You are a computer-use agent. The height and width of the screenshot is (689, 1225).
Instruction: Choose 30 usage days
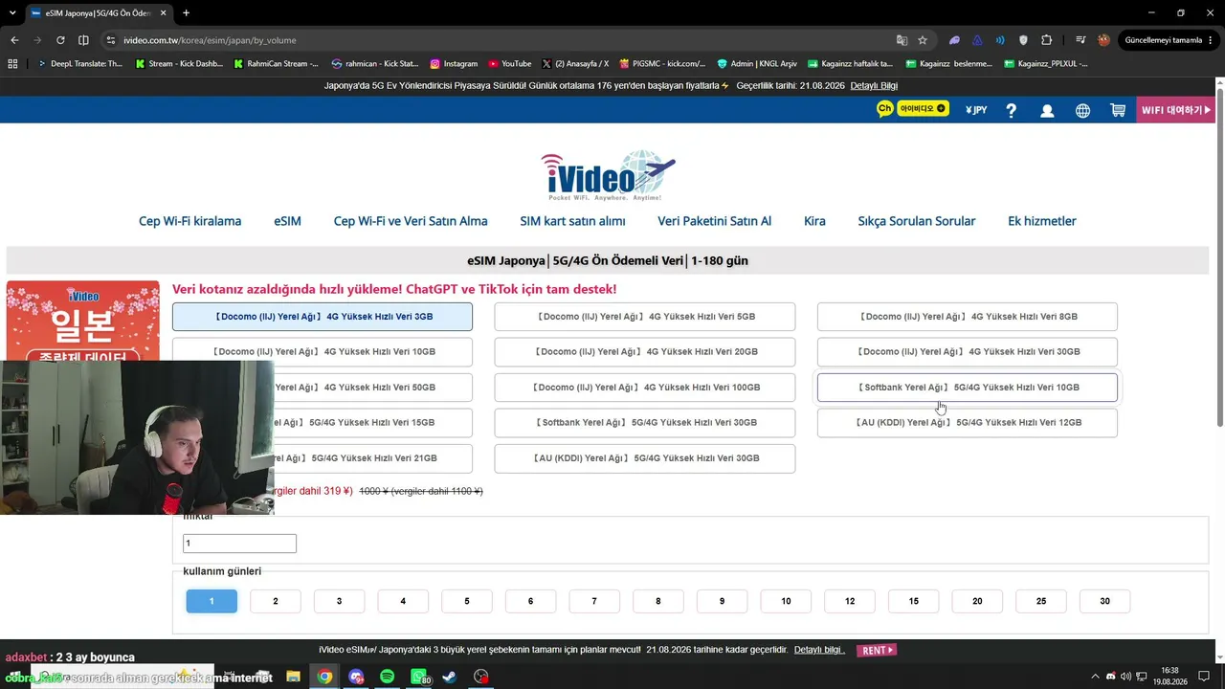[1104, 601]
